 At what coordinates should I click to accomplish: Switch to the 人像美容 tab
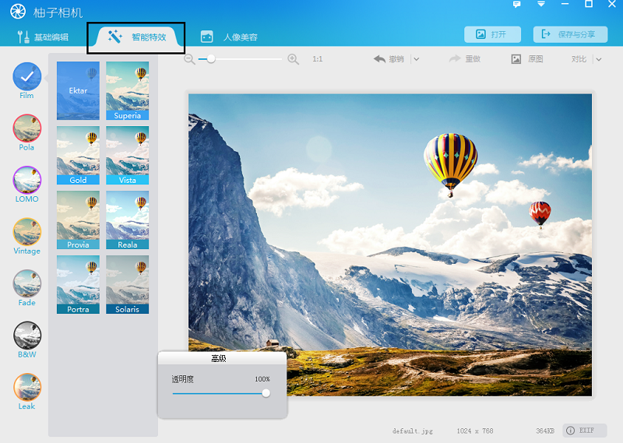(230, 37)
